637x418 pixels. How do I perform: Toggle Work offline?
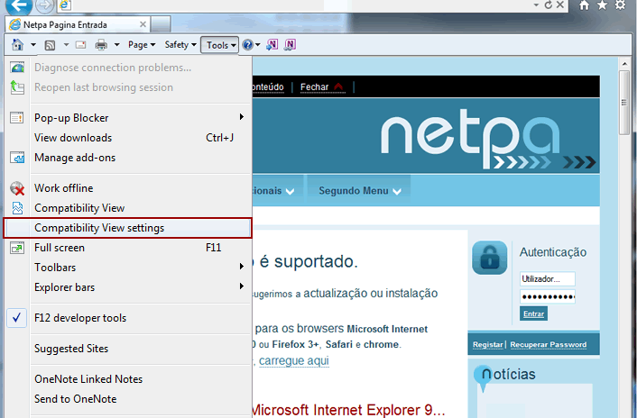click(128, 188)
